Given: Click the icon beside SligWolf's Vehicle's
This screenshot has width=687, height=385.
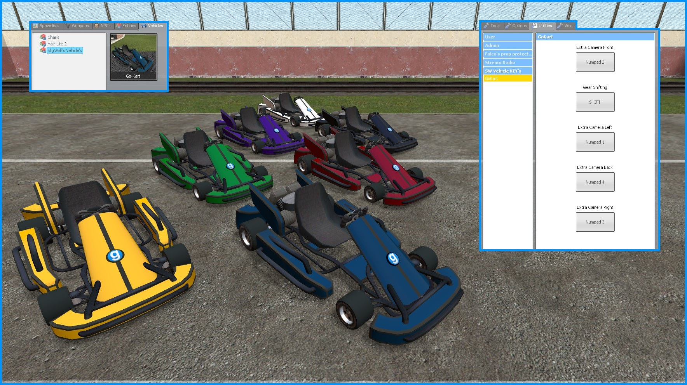Looking at the screenshot, I should point(43,50).
